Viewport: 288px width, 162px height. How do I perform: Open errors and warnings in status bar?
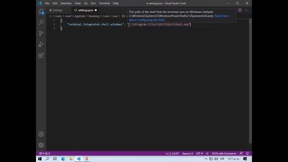pyautogui.click(x=45, y=153)
